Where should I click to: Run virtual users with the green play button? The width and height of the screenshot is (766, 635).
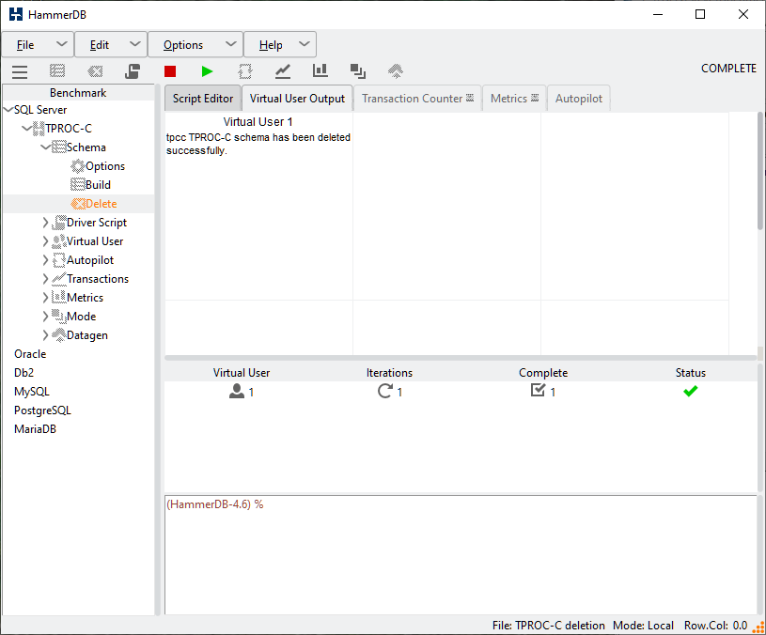207,71
